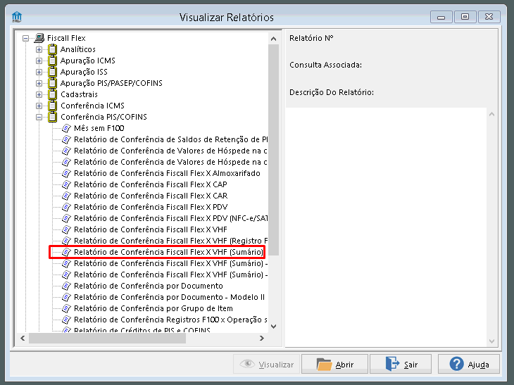Click report icon for VHF (Registro F report
This screenshot has width=514, height=385.
[66, 241]
